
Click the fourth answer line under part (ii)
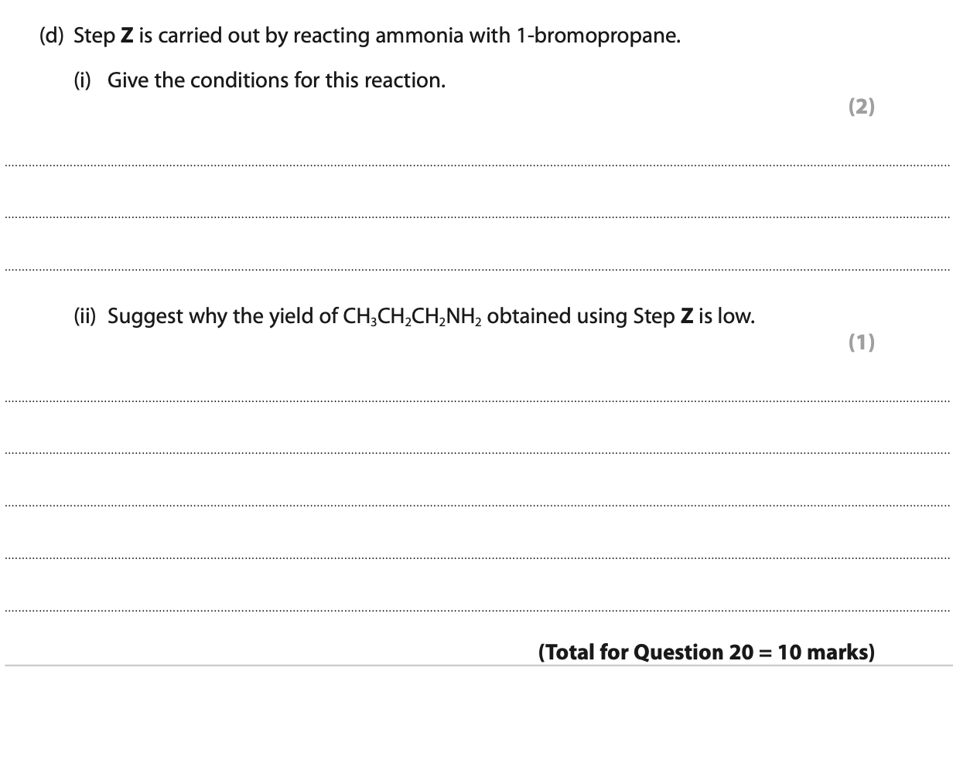(476, 557)
